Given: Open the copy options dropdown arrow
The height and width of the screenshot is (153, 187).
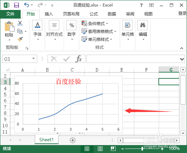Looking at the screenshot, I should point(25,31).
